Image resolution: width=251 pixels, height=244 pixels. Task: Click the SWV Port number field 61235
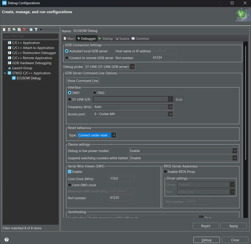click(x=122, y=198)
